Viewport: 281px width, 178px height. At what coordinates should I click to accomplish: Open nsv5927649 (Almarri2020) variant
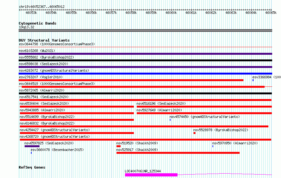159,110
